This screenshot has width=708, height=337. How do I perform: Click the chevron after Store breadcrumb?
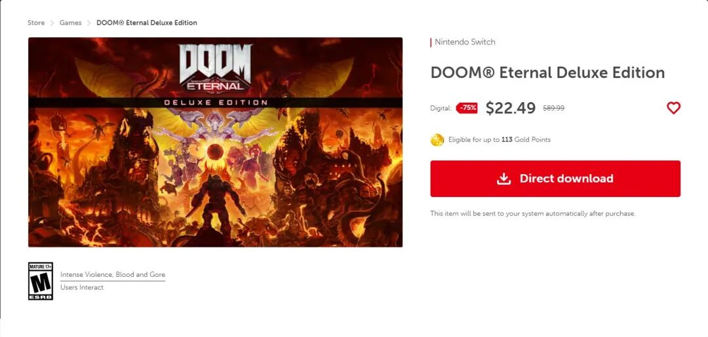point(52,22)
